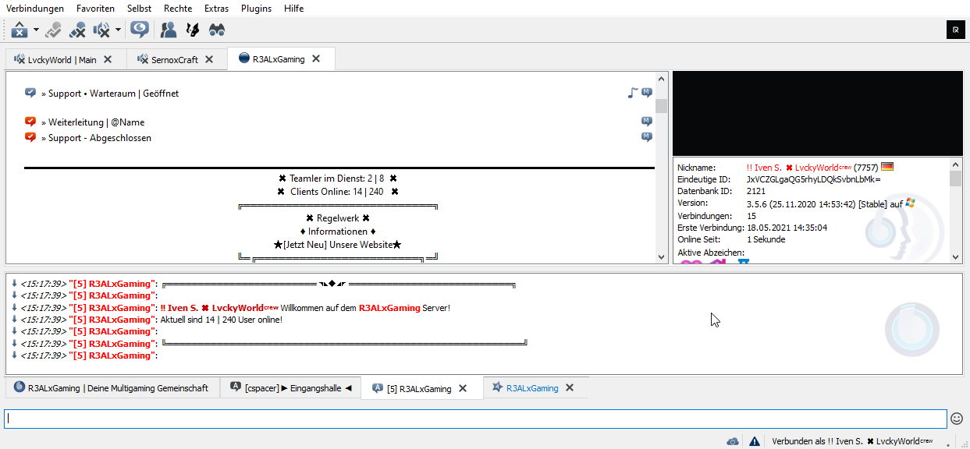
Task: Click the cloud sync status icon
Action: (732, 441)
